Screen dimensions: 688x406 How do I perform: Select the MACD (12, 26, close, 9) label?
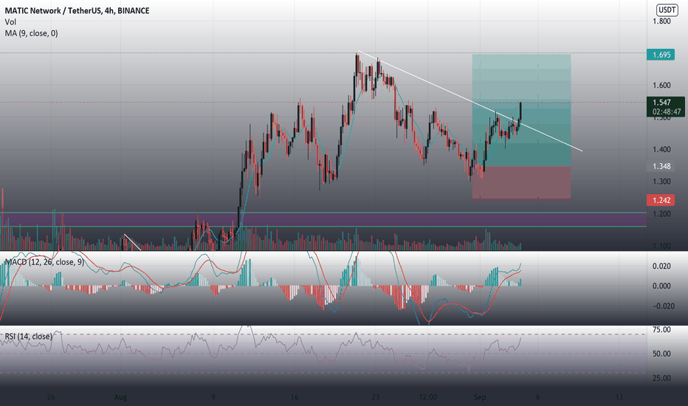44,262
